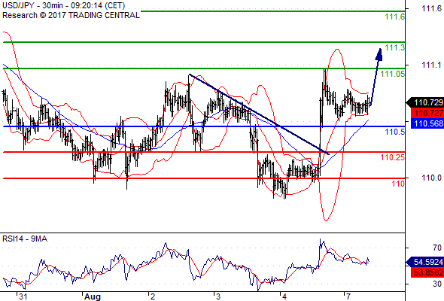Click the red 110.25 support label

tap(393, 157)
